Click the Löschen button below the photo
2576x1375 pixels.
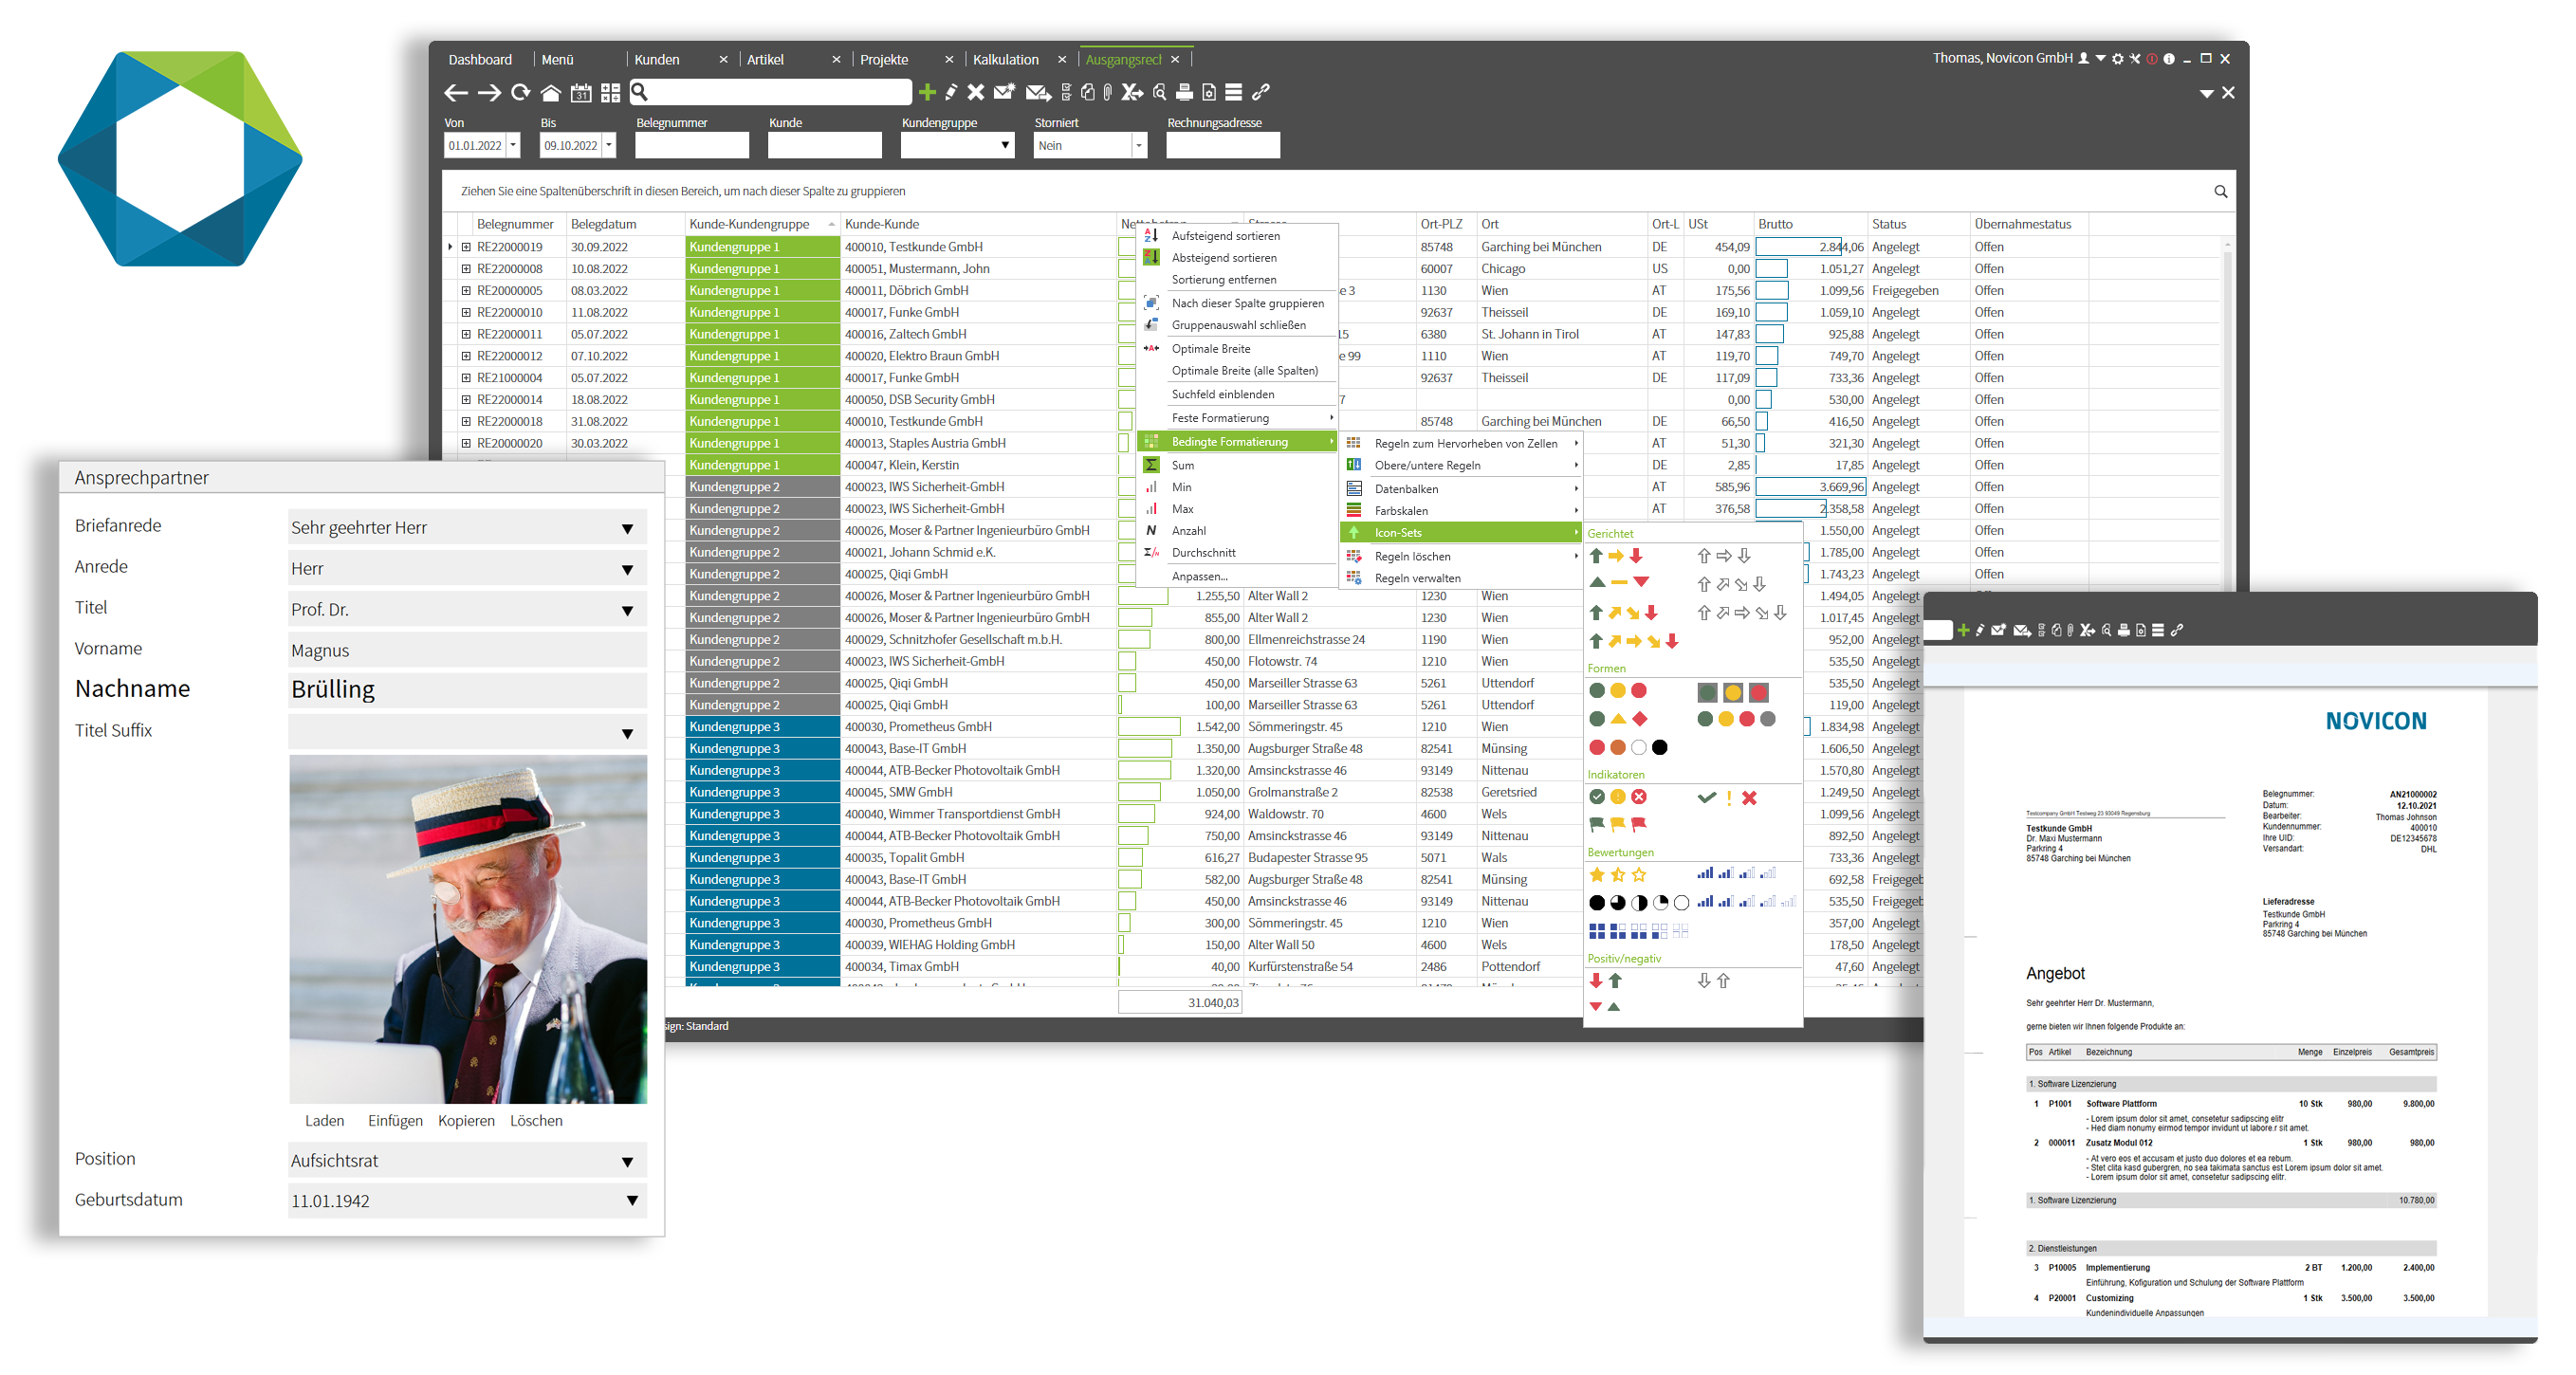536,1121
